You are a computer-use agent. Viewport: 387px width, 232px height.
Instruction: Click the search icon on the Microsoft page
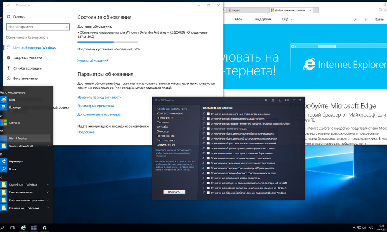click(356, 19)
